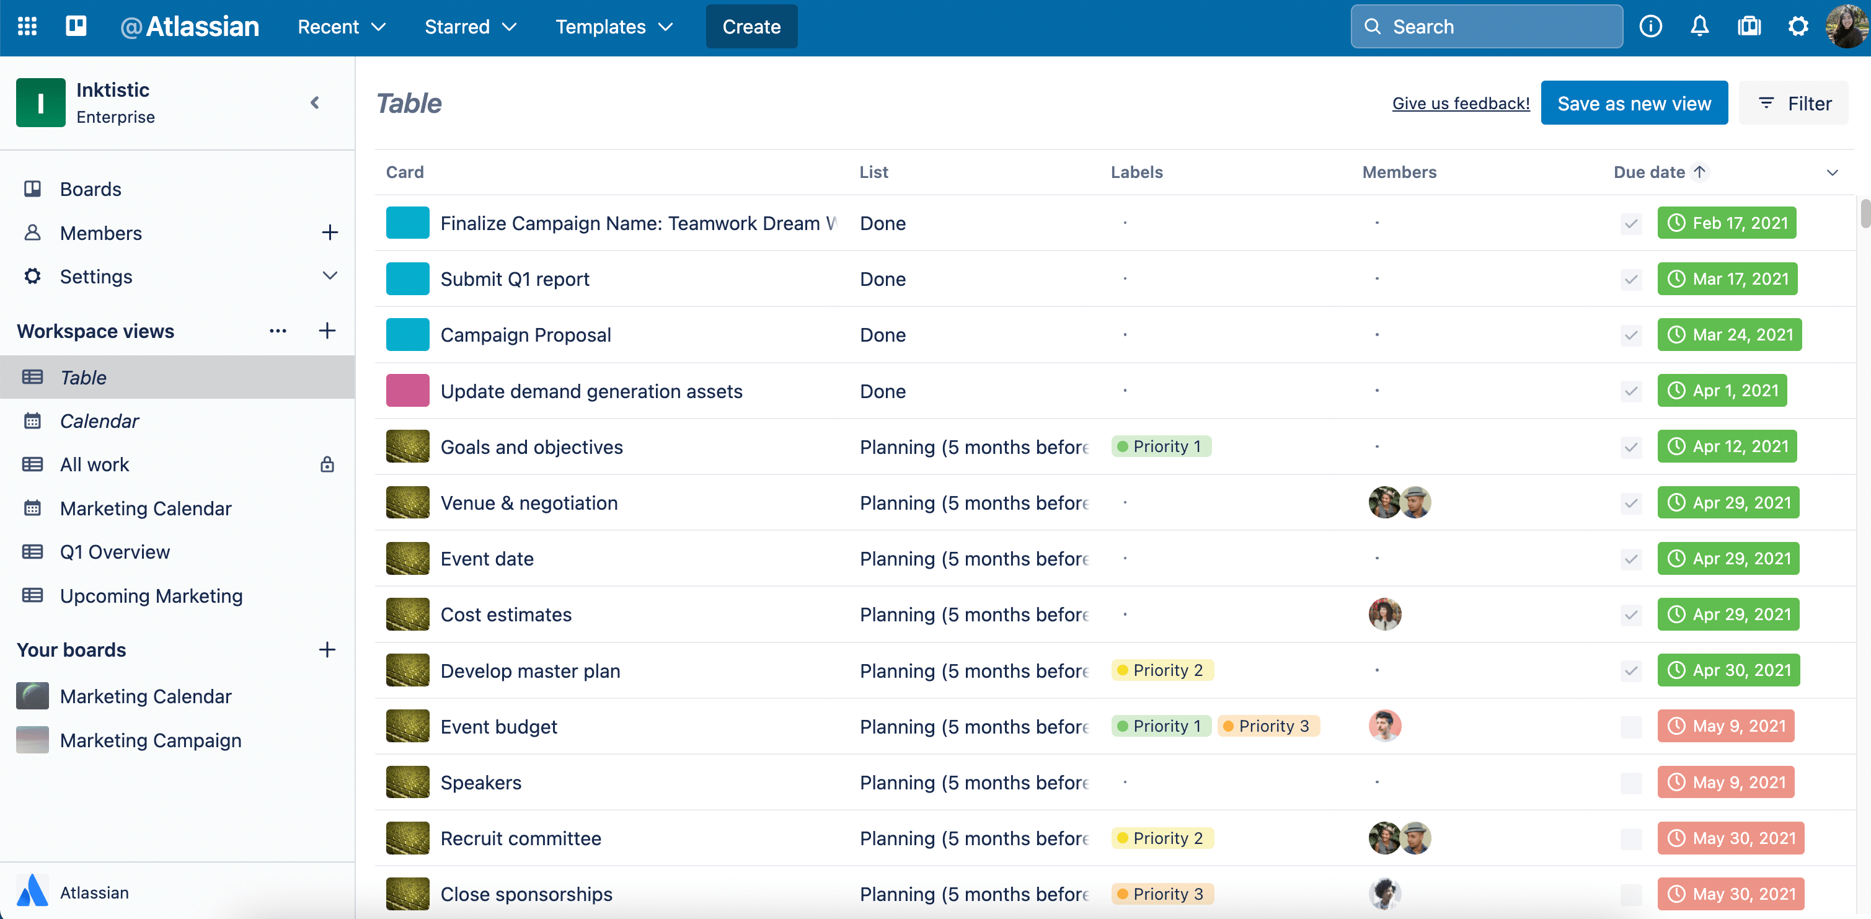Click the Marketing Campaign board icon

click(32, 740)
